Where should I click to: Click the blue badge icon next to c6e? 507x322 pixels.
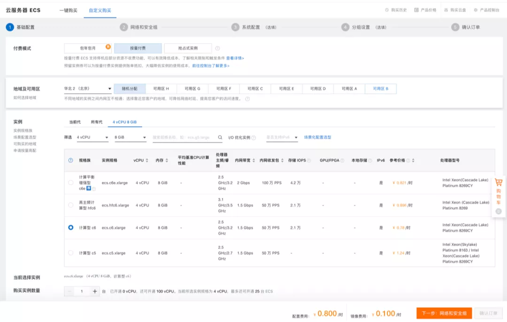89,188
